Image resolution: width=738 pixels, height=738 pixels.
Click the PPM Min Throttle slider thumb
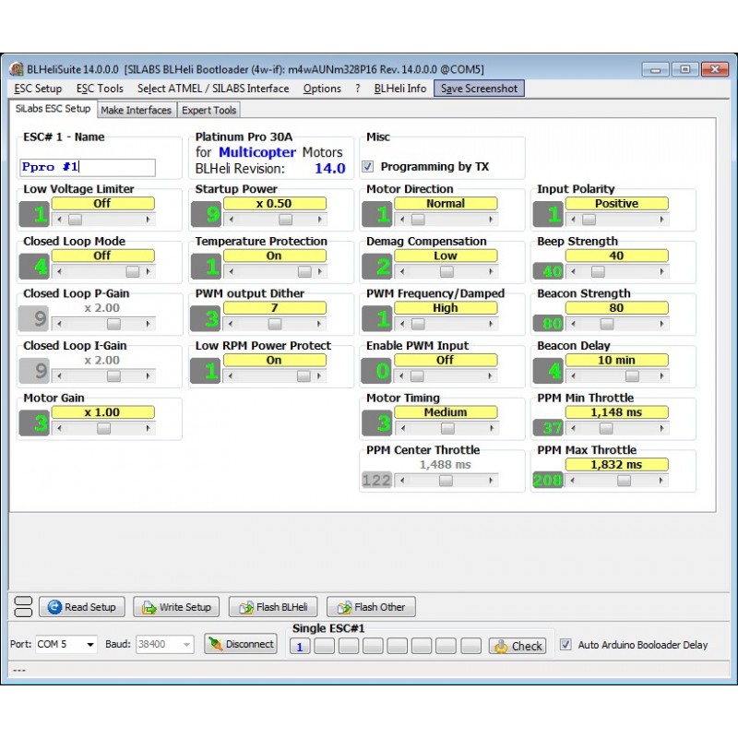[606, 428]
